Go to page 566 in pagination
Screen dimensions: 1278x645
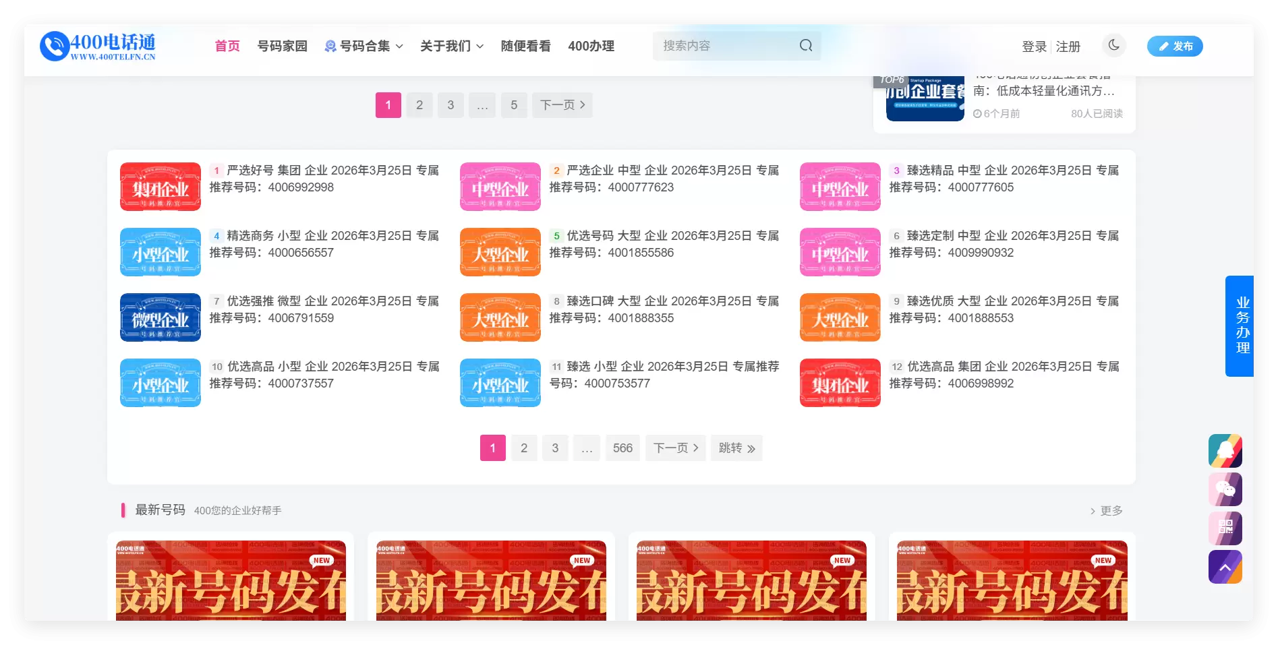point(622,448)
